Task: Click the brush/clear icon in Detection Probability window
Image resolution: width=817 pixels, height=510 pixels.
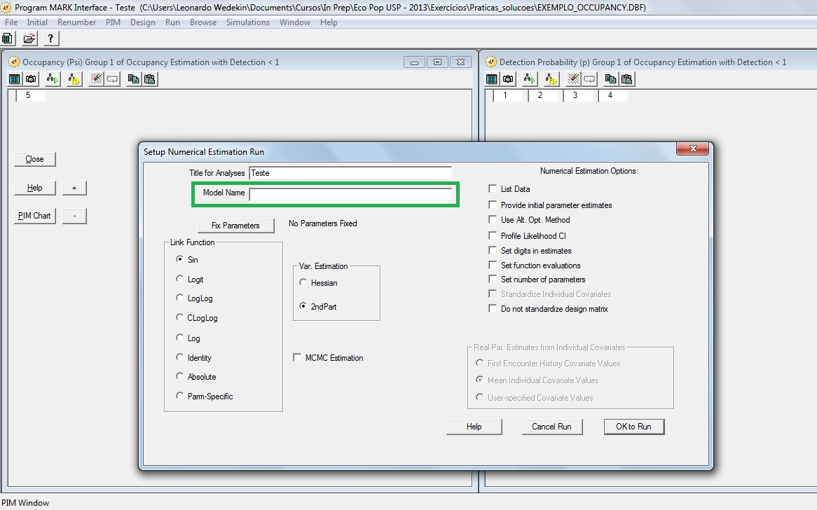Action: [x=573, y=79]
